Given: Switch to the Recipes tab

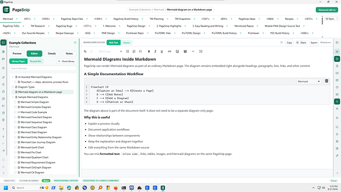Looking at the screenshot, I should [x=289, y=19].
